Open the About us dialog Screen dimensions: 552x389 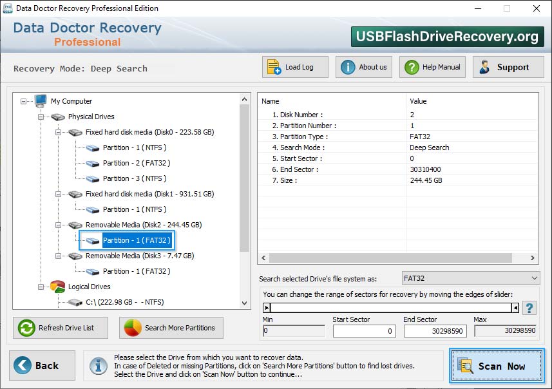(x=364, y=67)
